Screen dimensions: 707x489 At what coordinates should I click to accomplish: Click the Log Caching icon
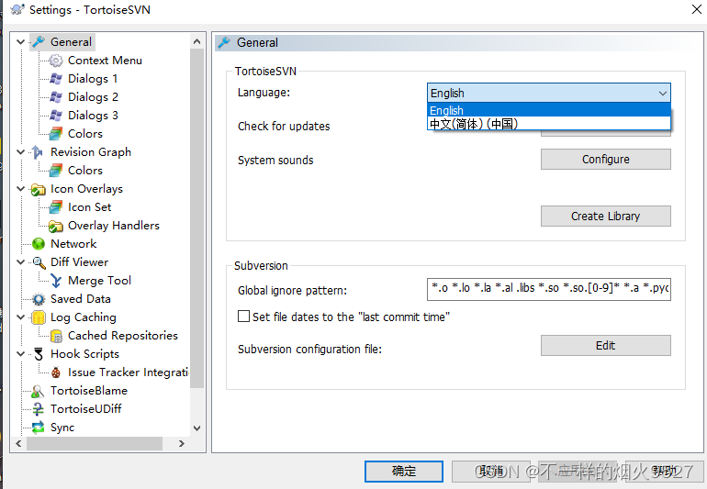39,317
